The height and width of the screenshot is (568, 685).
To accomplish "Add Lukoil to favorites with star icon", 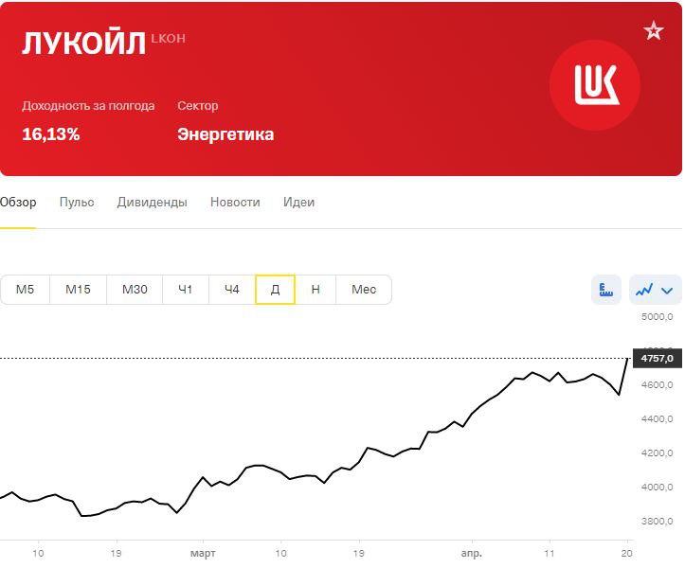I will [x=654, y=31].
